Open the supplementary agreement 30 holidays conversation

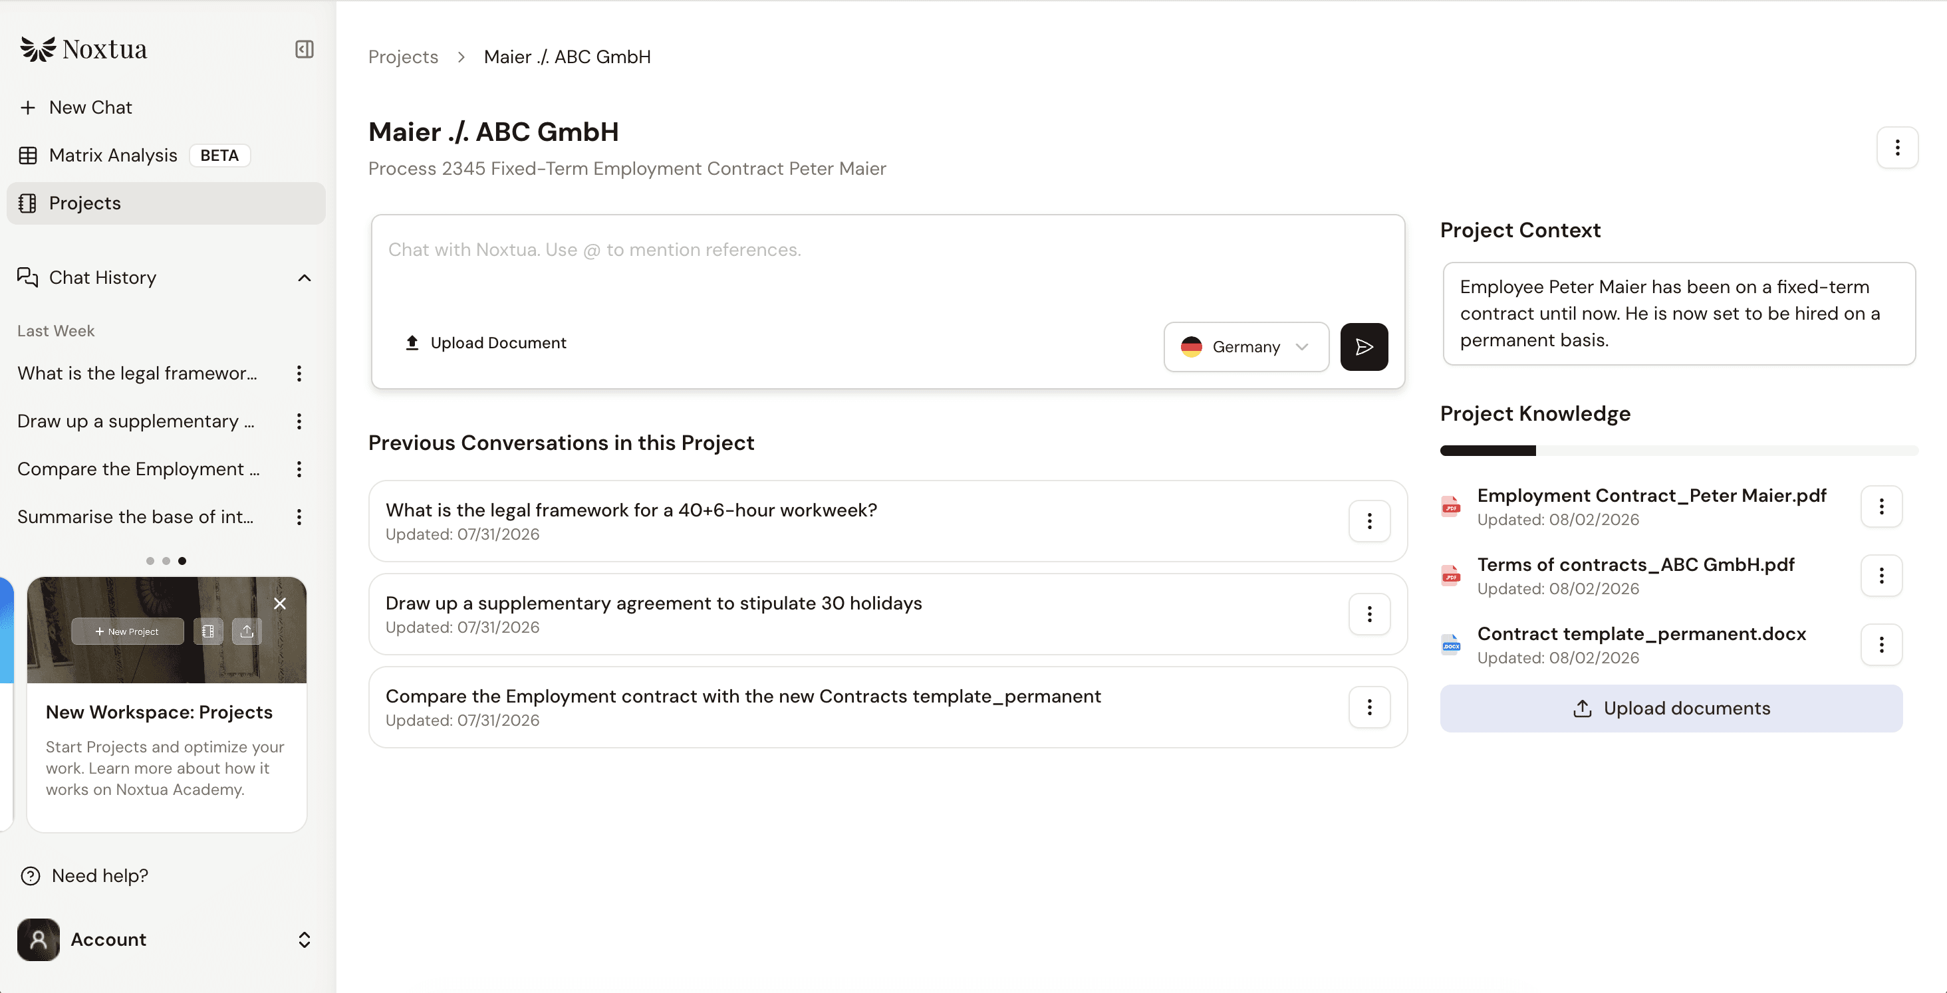pyautogui.click(x=887, y=613)
